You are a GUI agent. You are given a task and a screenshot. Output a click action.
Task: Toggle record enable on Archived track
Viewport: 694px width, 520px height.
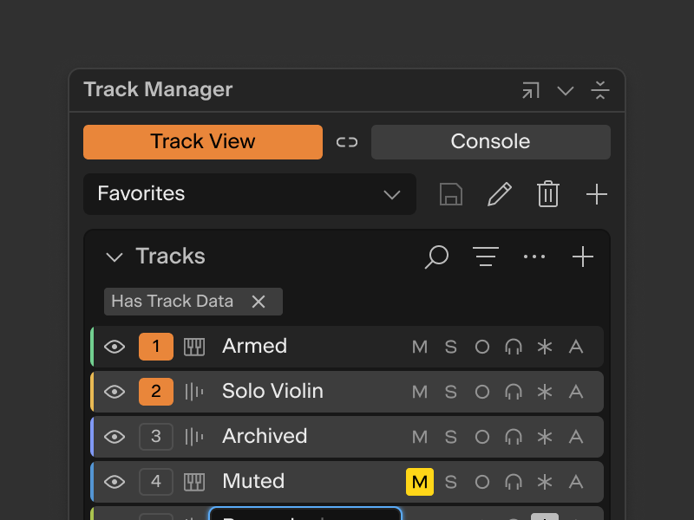[482, 438]
